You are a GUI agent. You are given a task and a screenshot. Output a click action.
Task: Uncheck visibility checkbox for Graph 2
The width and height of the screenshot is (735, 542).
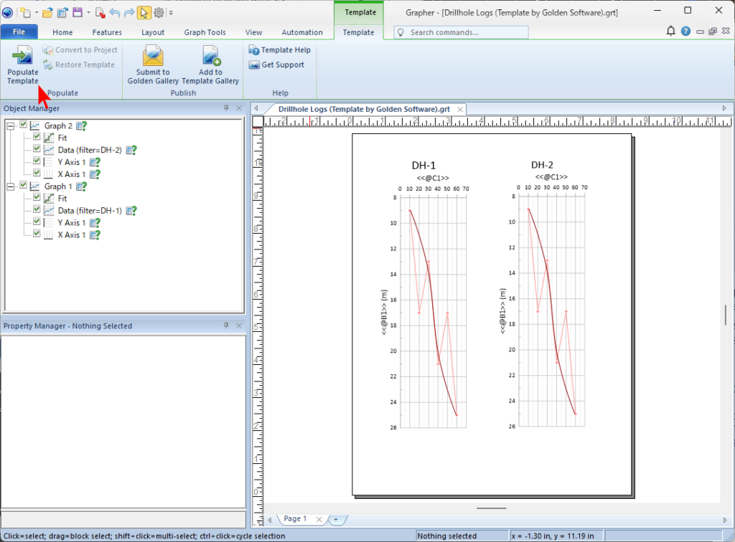24,125
